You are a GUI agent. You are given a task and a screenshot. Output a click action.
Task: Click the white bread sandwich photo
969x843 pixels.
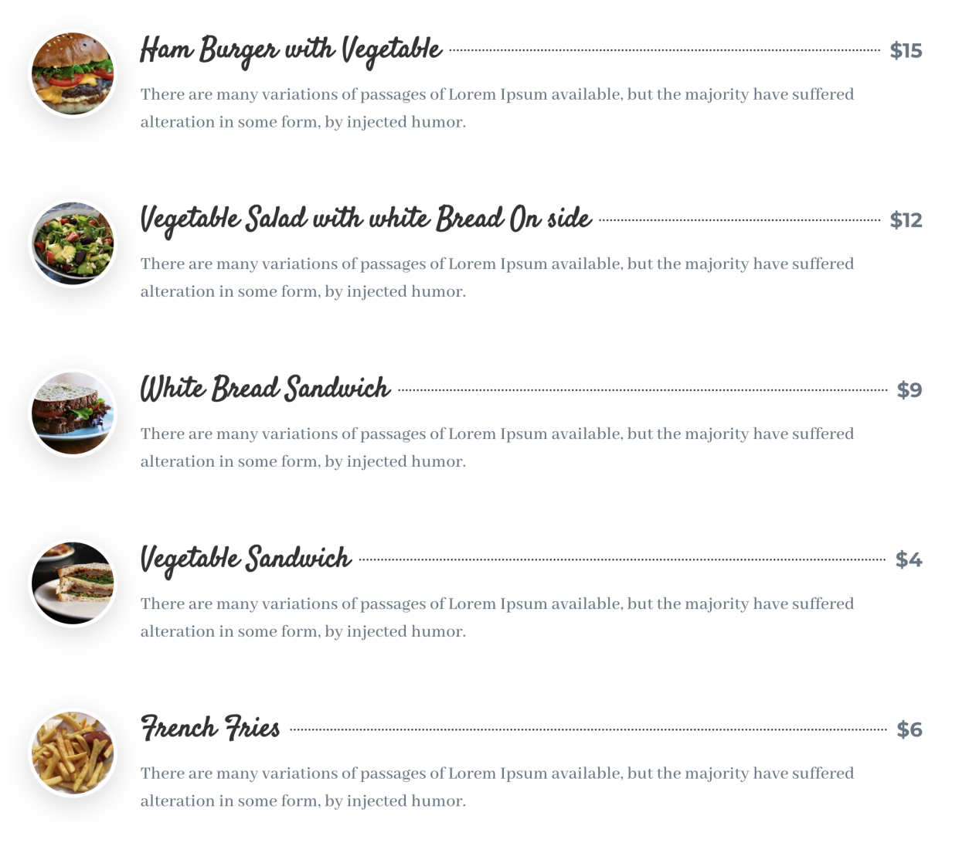(x=73, y=413)
